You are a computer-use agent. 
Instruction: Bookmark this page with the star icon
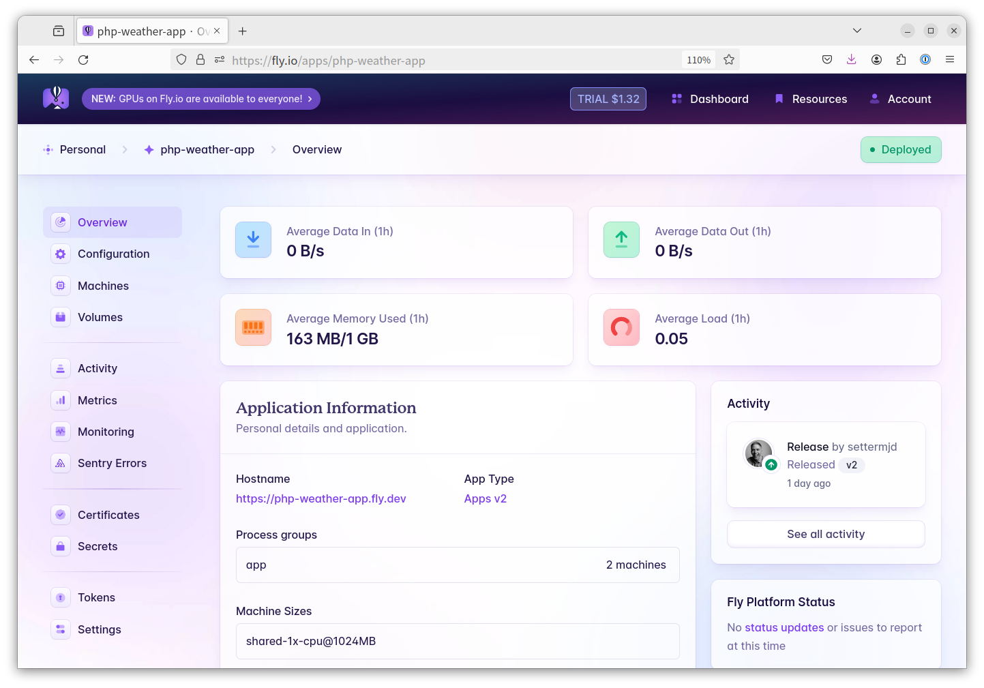729,60
